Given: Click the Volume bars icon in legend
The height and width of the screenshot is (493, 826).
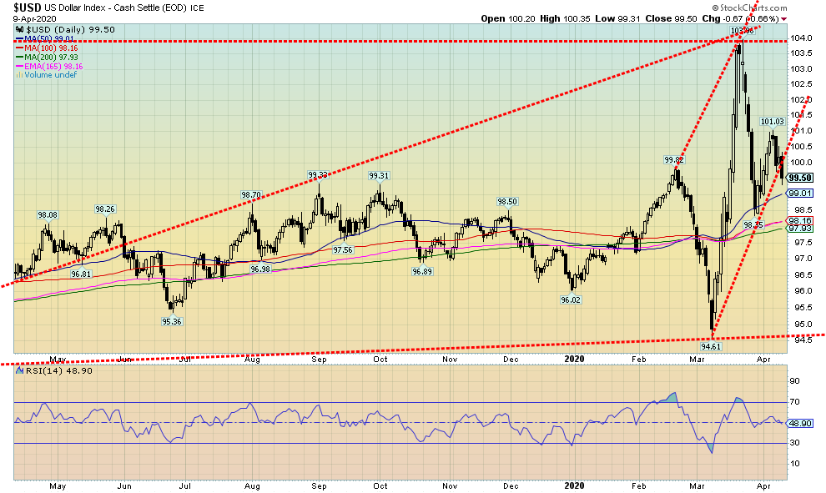Looking at the screenshot, I should pyautogui.click(x=18, y=75).
